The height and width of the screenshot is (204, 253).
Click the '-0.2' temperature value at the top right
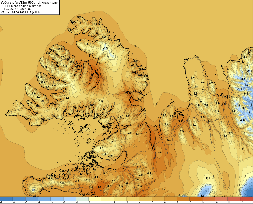point(245,57)
